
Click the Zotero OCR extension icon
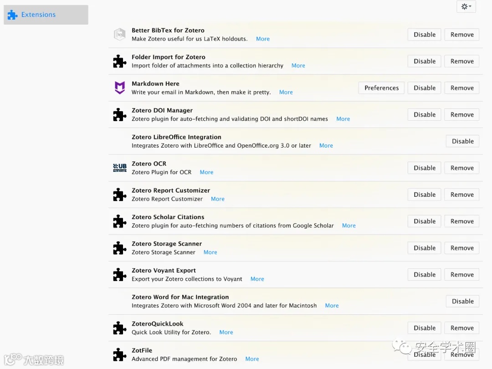click(119, 168)
